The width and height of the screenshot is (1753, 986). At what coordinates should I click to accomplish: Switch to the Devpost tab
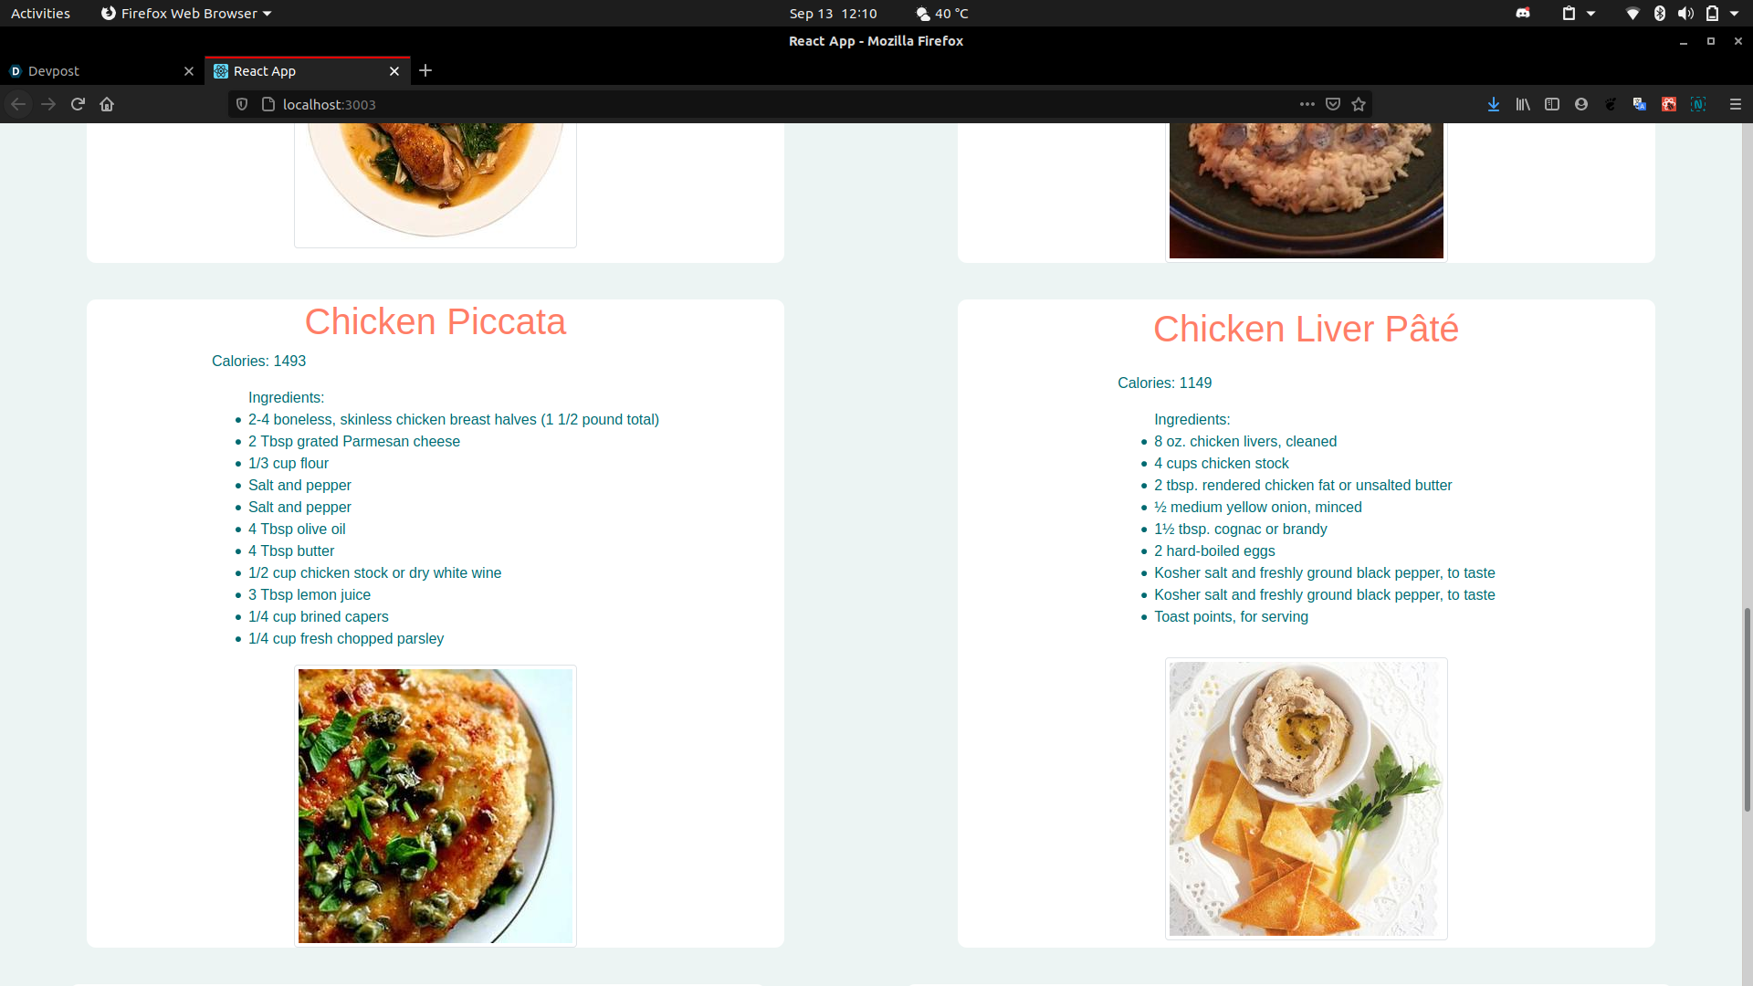pyautogui.click(x=91, y=71)
